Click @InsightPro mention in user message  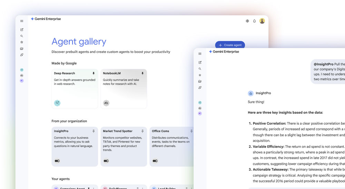pyautogui.click(x=324, y=64)
